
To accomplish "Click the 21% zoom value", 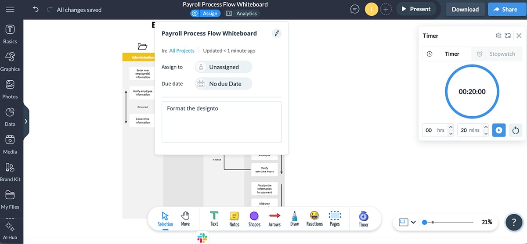I will pyautogui.click(x=487, y=222).
